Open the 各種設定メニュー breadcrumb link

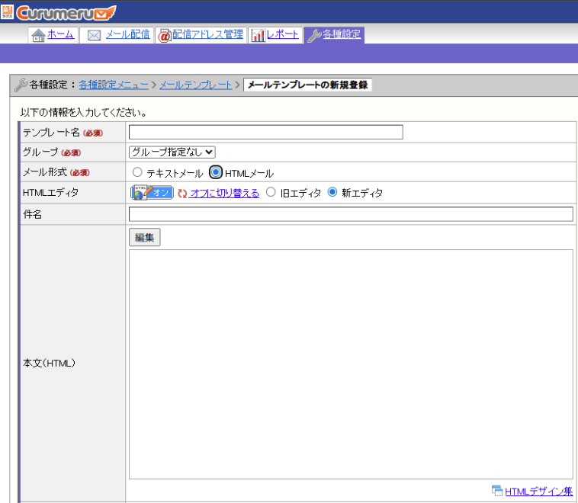click(x=116, y=85)
